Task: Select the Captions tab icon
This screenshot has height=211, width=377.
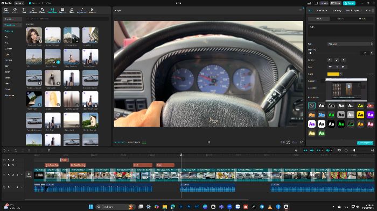Action: pyautogui.click(x=62, y=10)
